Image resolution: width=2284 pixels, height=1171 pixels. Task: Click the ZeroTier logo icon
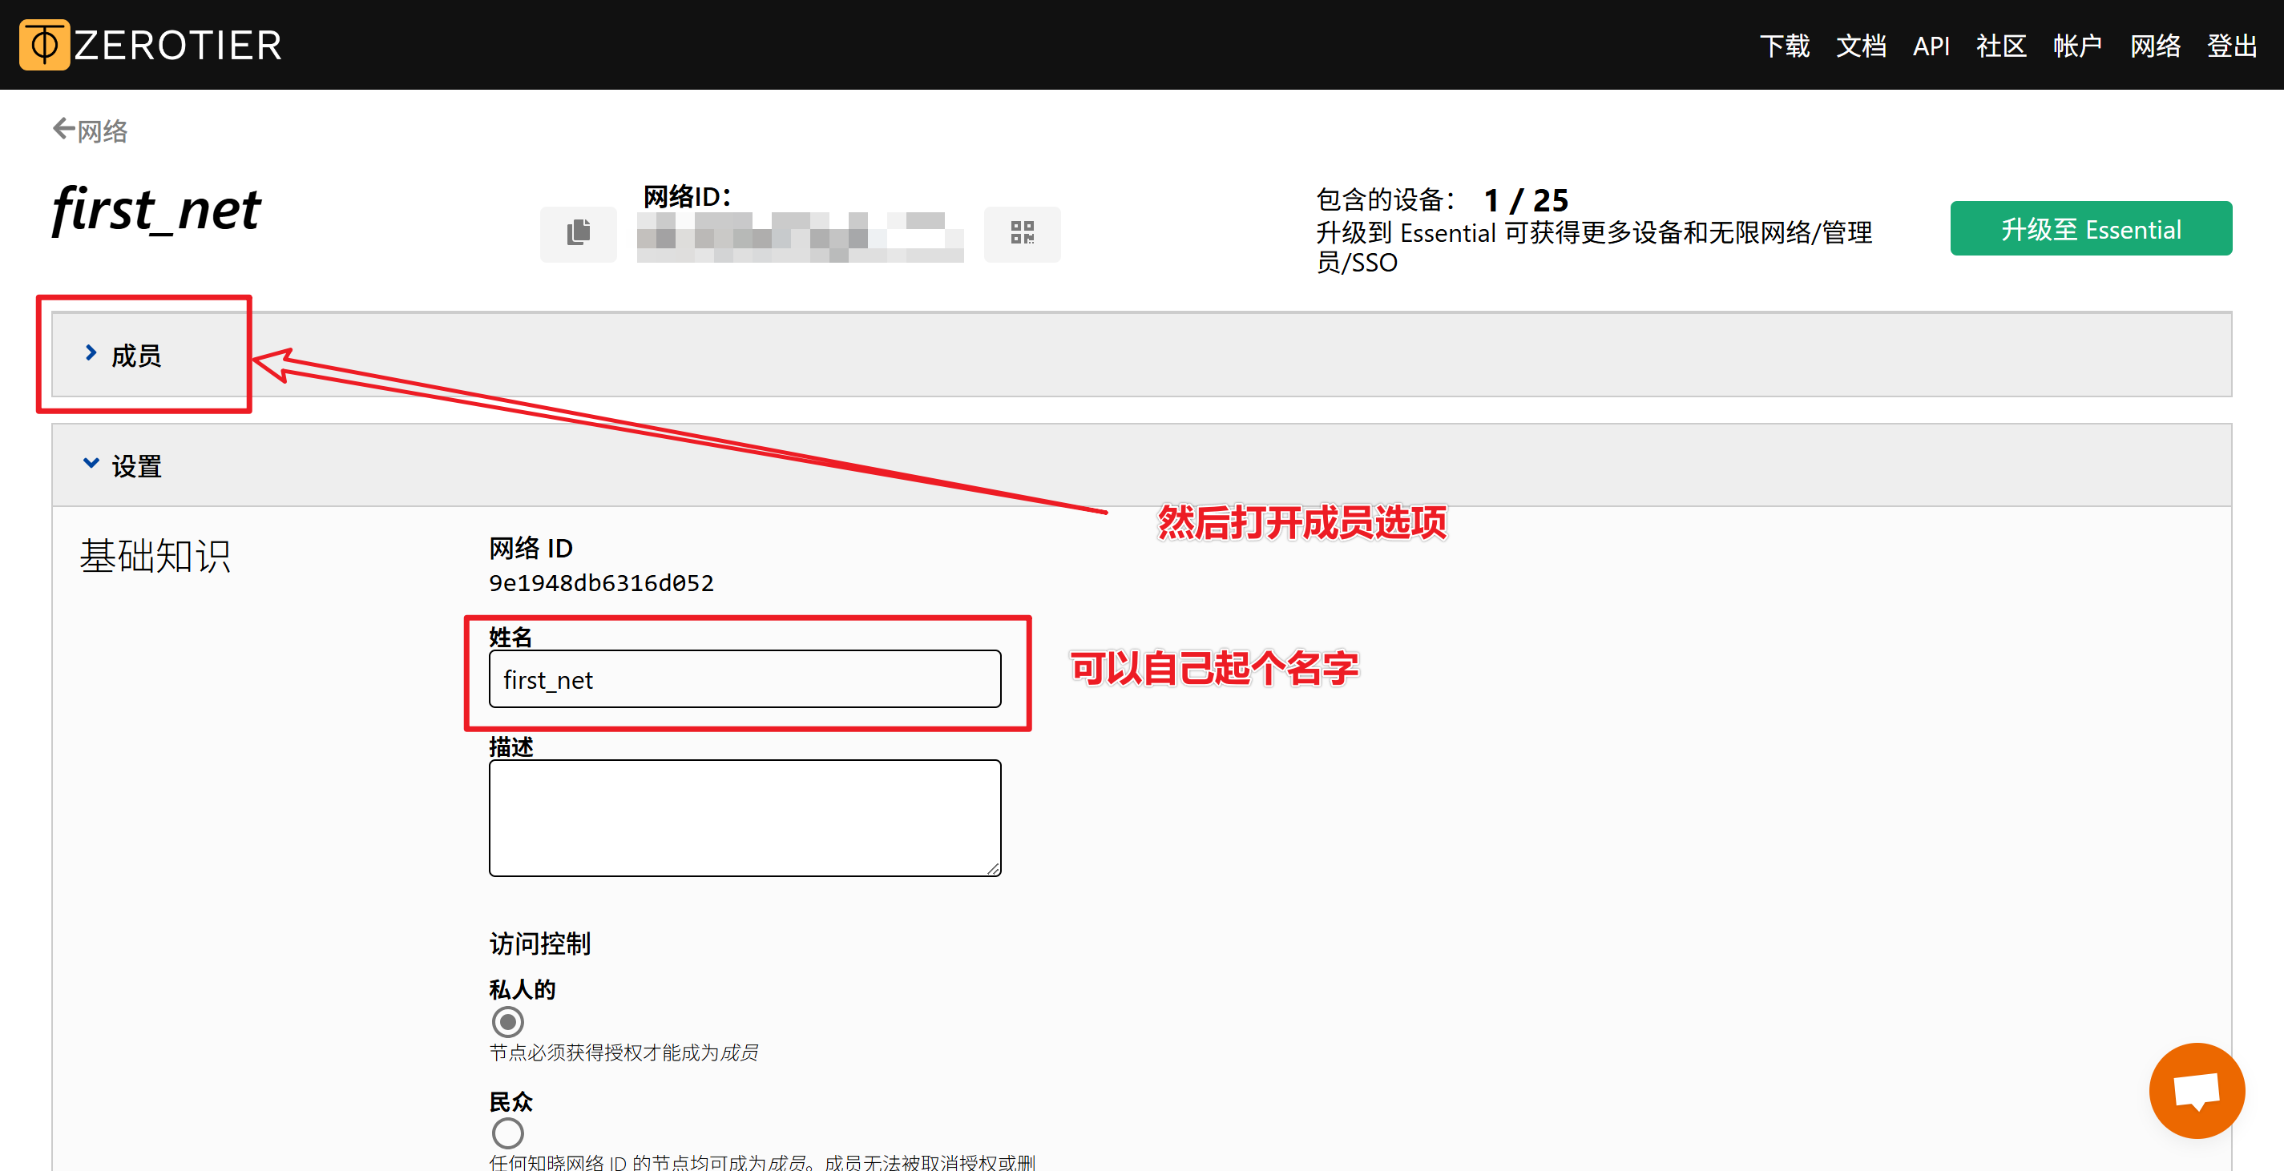tap(44, 44)
